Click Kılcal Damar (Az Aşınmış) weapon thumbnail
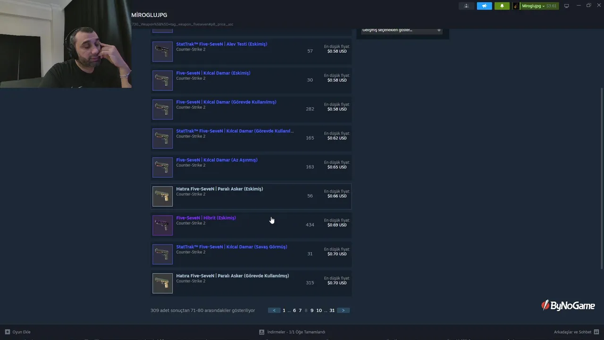 coord(162,167)
